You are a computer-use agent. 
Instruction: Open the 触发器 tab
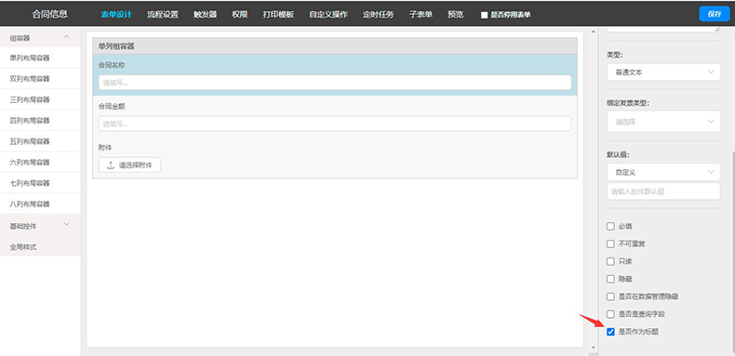pos(205,14)
